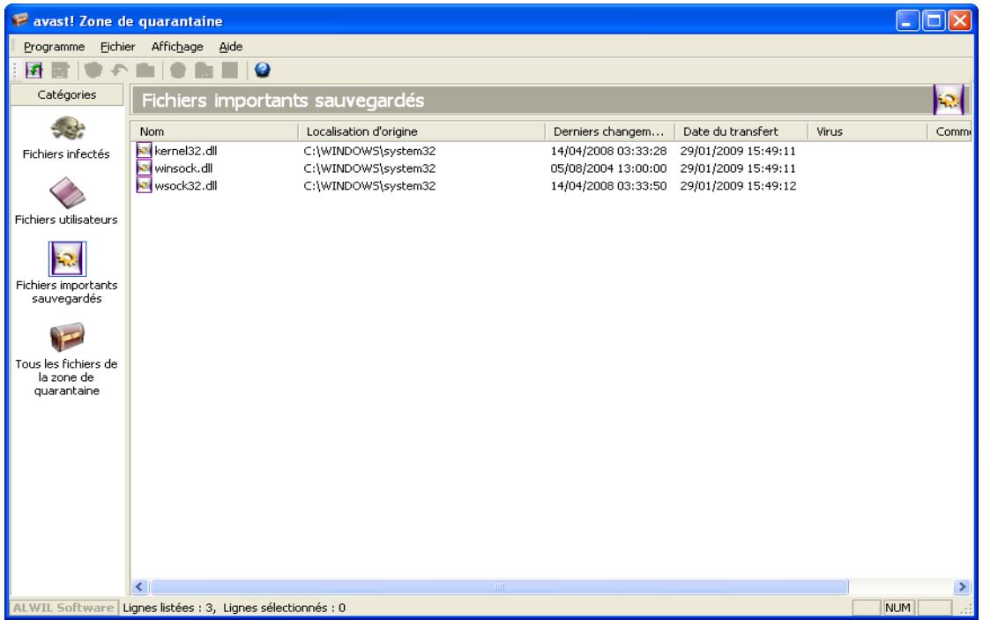
Task: Open the Programme menu
Action: 54,47
